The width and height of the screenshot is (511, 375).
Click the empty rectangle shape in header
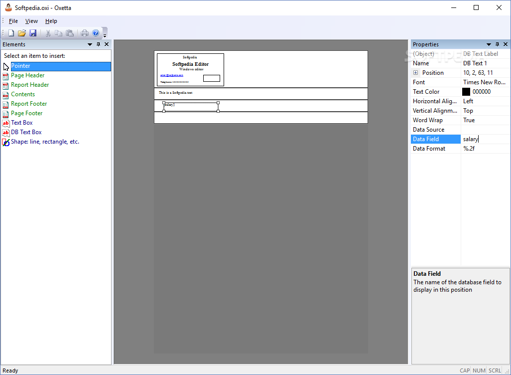tap(212, 78)
